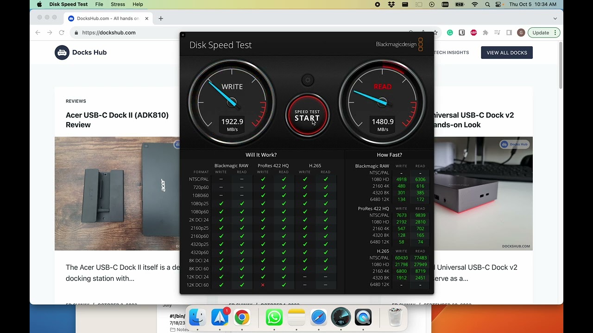
Task: Click the H.265 NTSC/PAL write value 60430
Action: pyautogui.click(x=401, y=258)
